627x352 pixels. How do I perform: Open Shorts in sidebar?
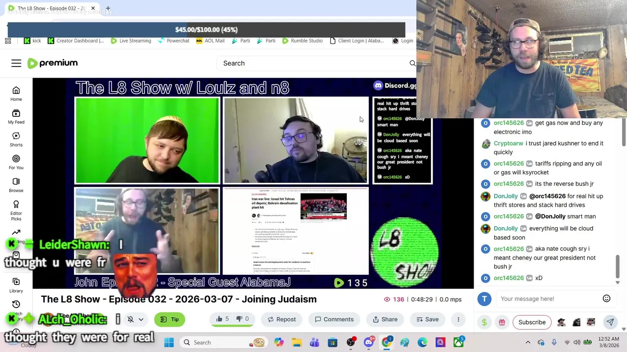pos(16,139)
